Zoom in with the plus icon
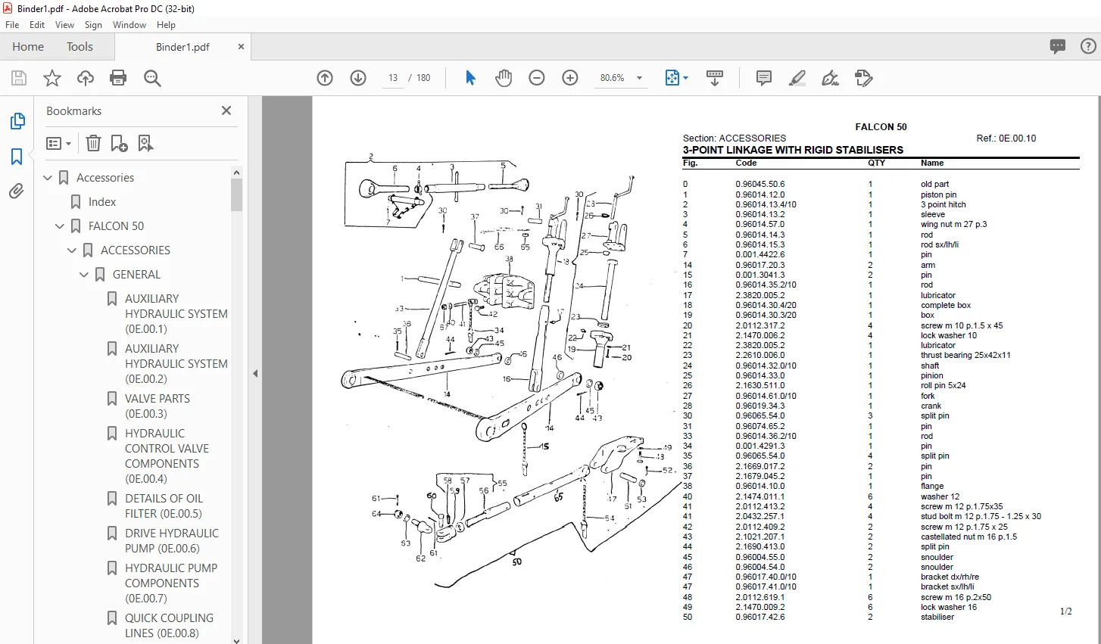Screen dimensions: 1101x644 click(570, 78)
